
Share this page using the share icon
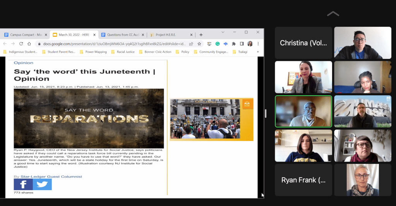click(x=191, y=44)
